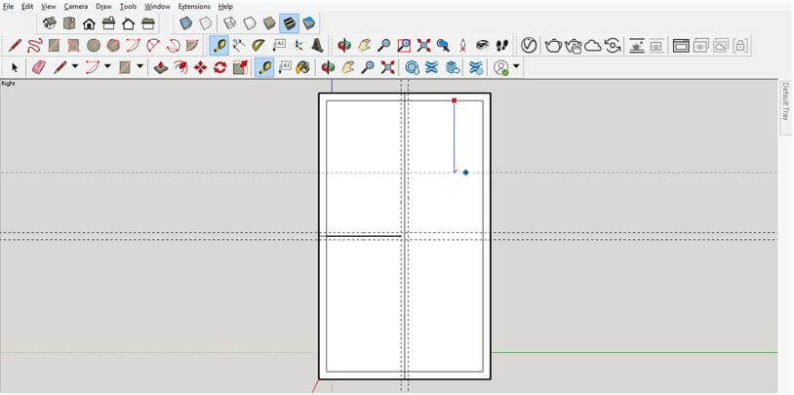Open the Extensions menu
The image size is (794, 395).
click(194, 7)
